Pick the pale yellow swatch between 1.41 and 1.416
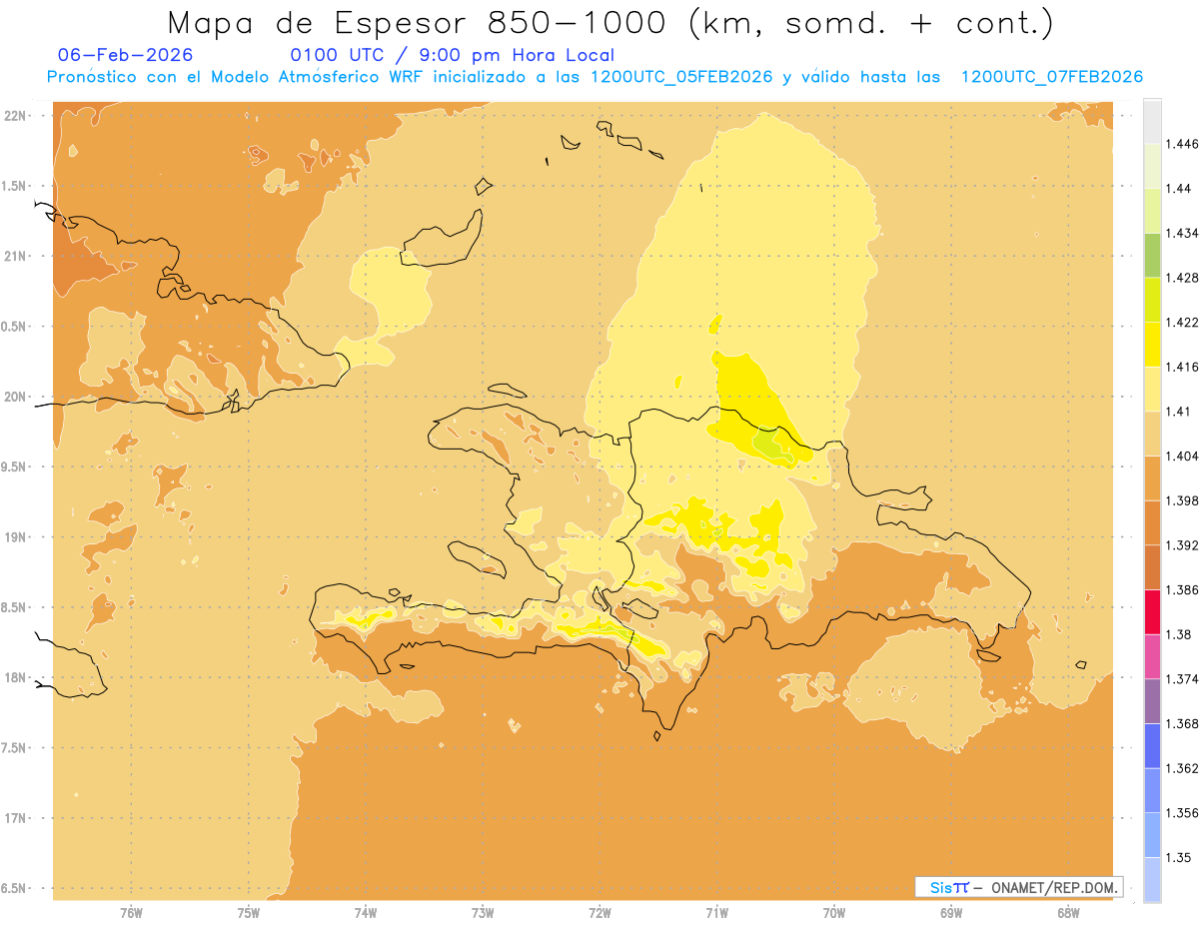Image resolution: width=1199 pixels, height=926 pixels. click(1152, 389)
